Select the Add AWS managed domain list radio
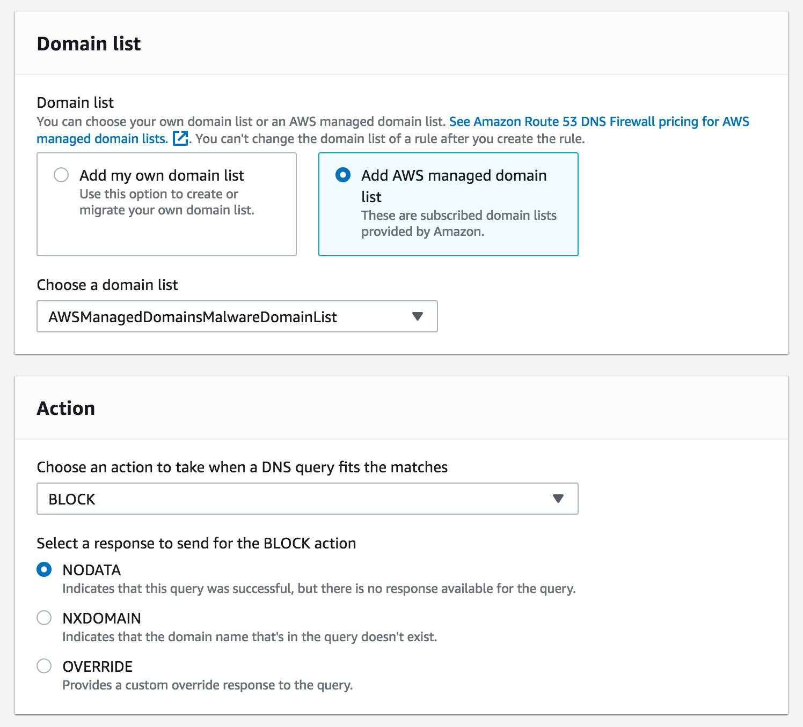Image resolution: width=803 pixels, height=727 pixels. click(343, 175)
